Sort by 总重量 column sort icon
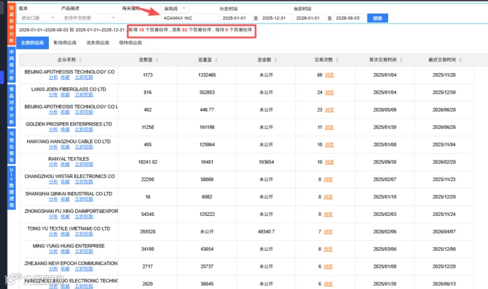 [216, 60]
